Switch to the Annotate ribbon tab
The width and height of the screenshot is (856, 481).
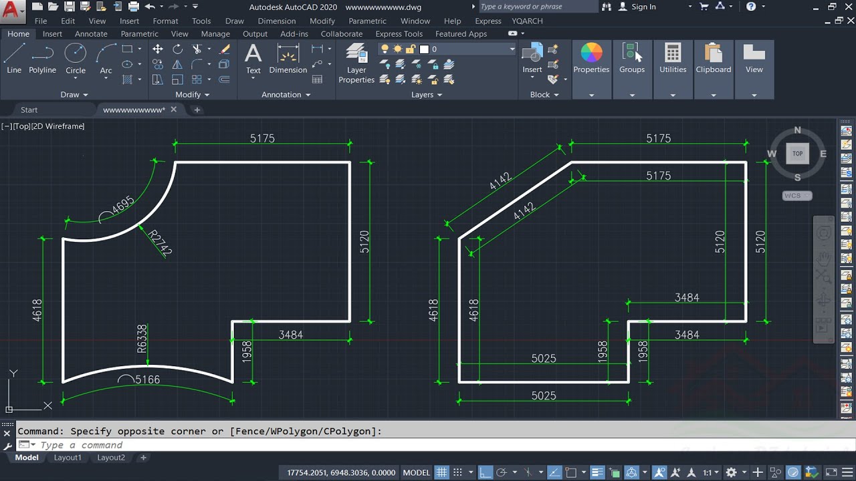pyautogui.click(x=91, y=34)
